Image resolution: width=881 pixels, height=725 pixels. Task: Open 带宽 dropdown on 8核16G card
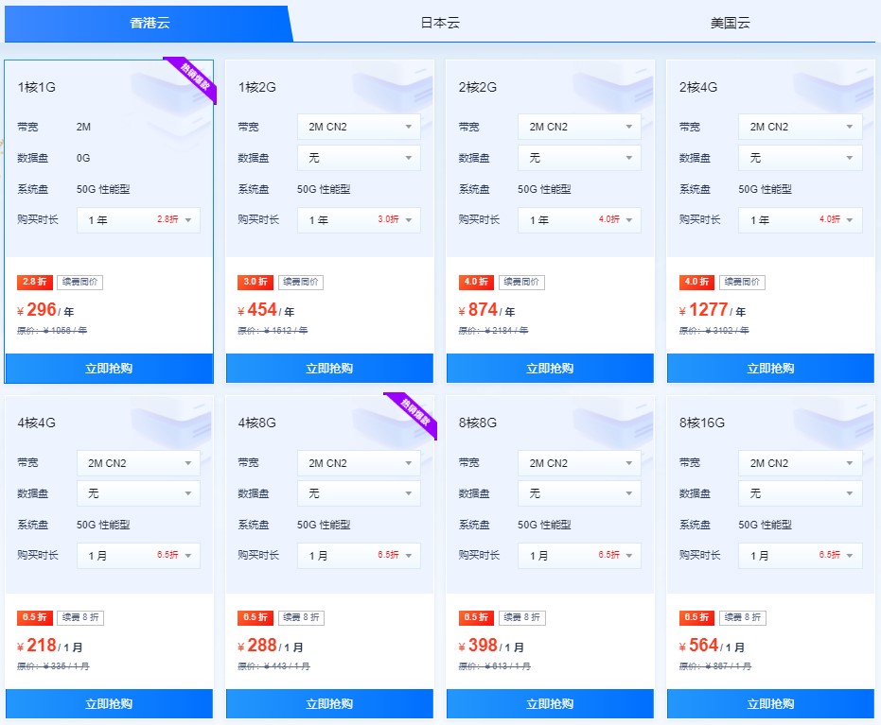point(801,463)
